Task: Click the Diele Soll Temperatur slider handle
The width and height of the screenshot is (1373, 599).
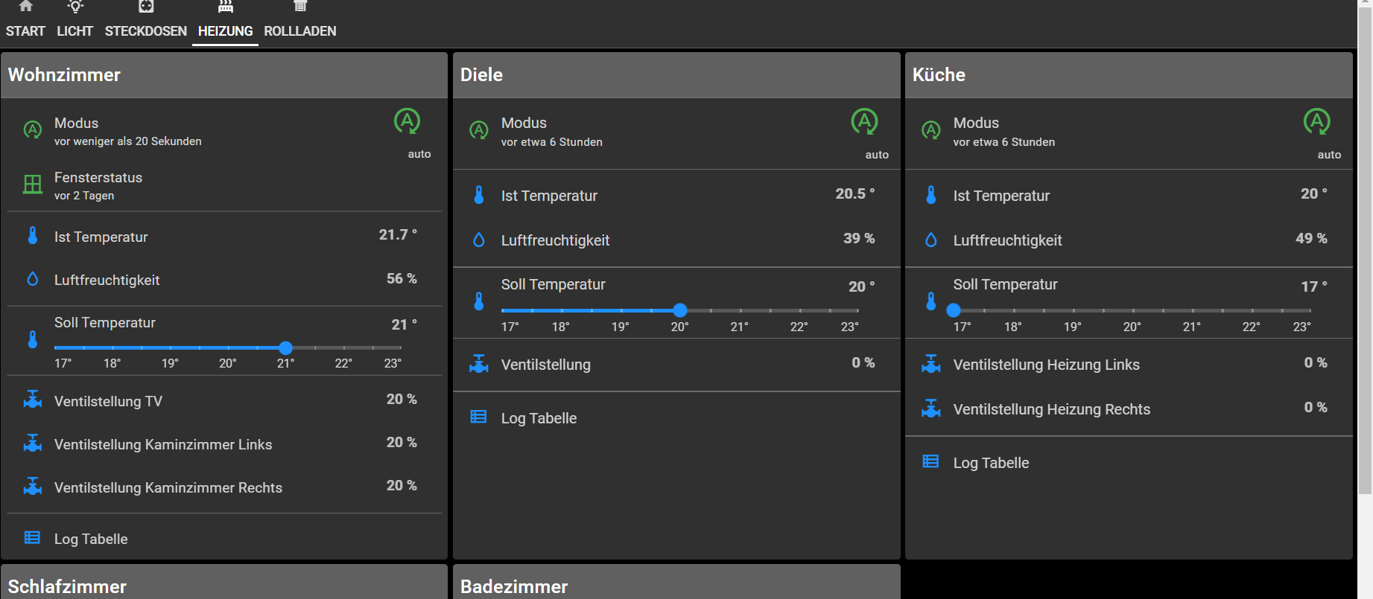Action: (x=680, y=310)
